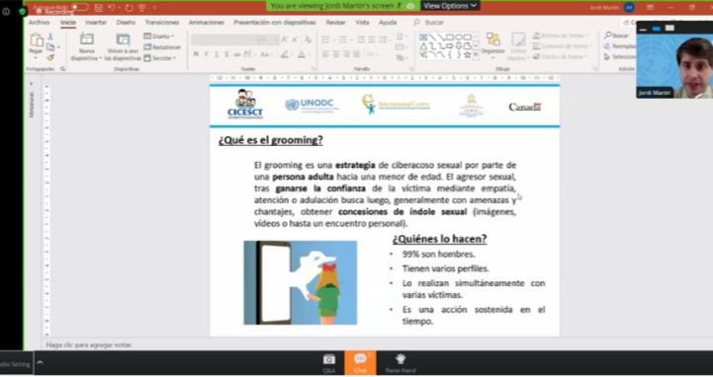The image size is (713, 377).
Task: Select the Cut scissors icon
Action: (50, 37)
